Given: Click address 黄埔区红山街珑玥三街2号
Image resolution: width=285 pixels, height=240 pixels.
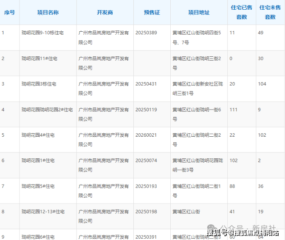Looking at the screenshot, I should 197,63.
